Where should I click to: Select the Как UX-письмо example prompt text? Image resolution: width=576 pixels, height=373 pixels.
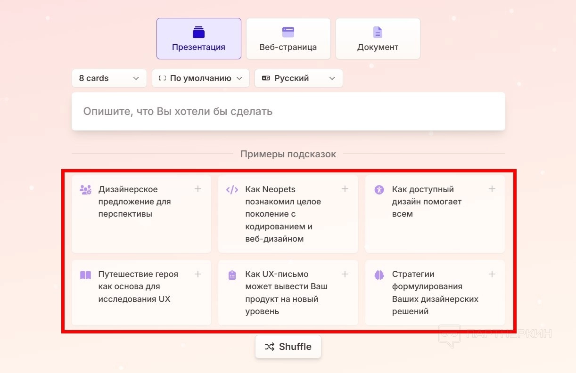(286, 292)
